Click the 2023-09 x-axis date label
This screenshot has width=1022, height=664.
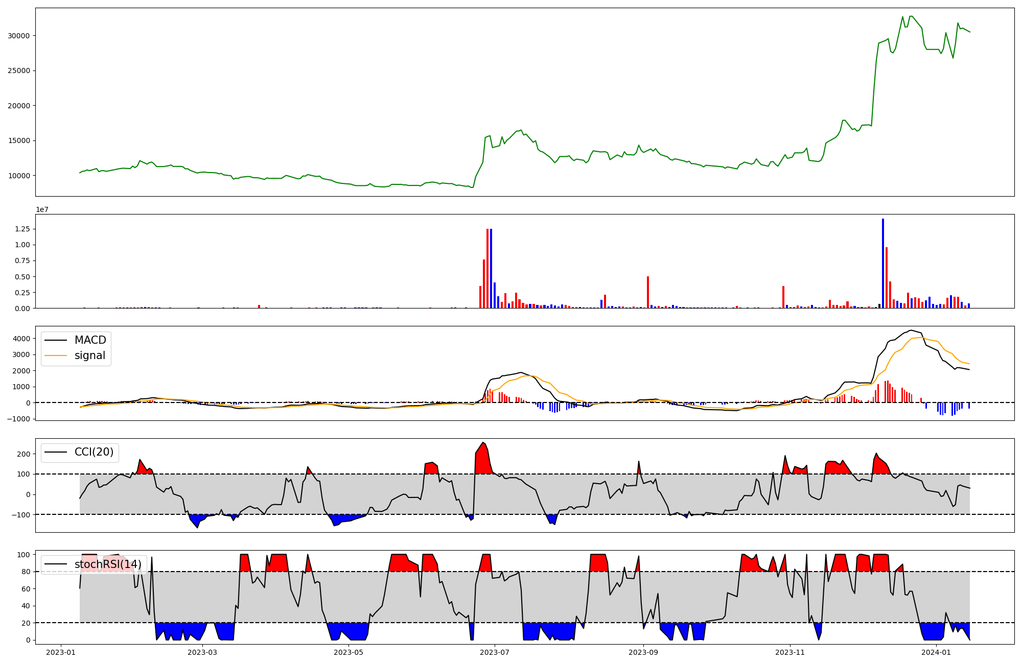tap(643, 652)
